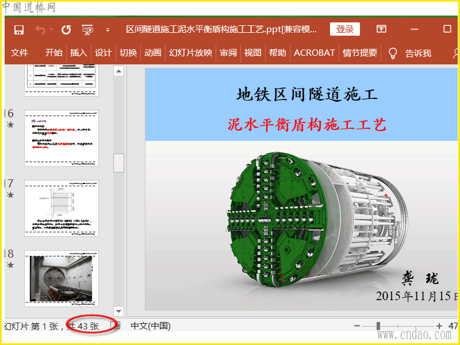Click the zoom slider handle
Viewport: 460px width, 345px height.
click(x=378, y=325)
